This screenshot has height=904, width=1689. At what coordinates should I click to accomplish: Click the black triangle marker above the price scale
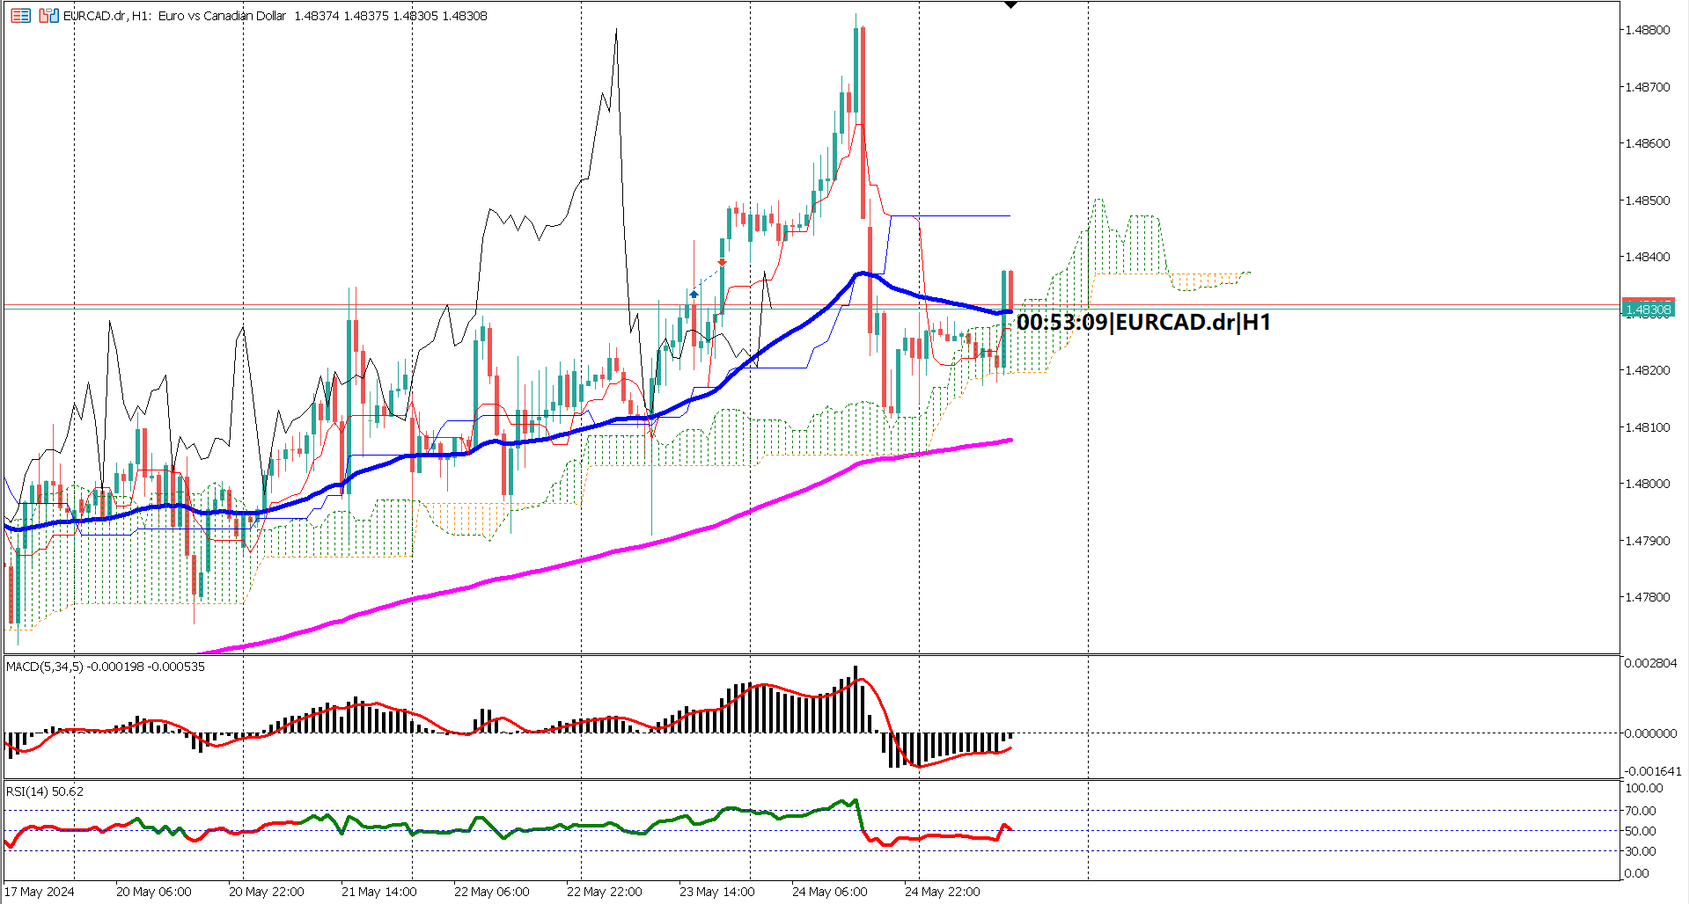pyautogui.click(x=1010, y=6)
